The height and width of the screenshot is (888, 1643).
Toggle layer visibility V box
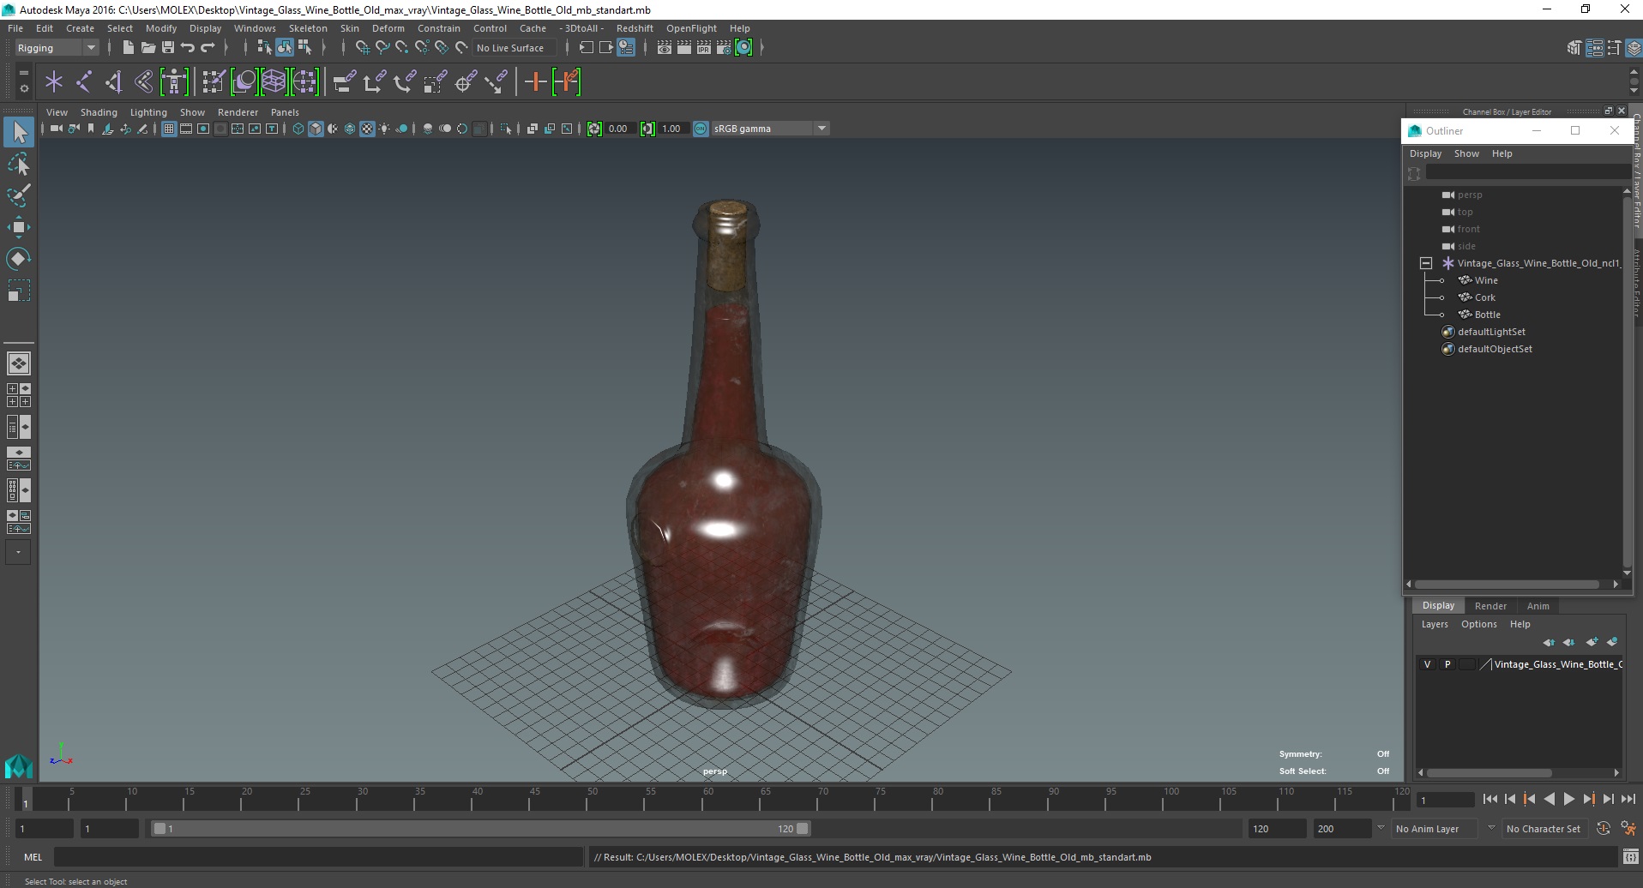coord(1427,664)
